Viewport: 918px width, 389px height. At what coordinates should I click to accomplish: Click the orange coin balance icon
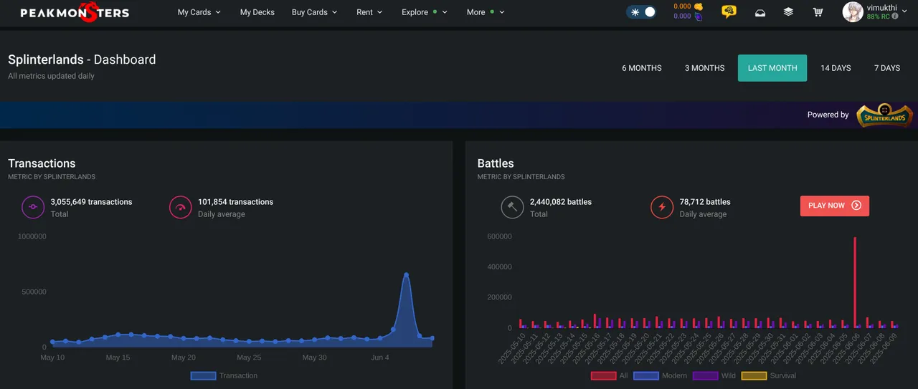tap(699, 6)
